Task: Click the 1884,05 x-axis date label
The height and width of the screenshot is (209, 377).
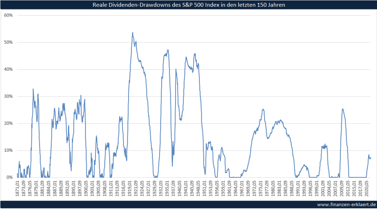Action: [x=49, y=188]
